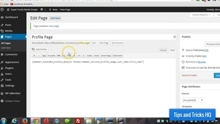
Task: Launch Internet Explorer from taskbar
Action: tap(14, 121)
